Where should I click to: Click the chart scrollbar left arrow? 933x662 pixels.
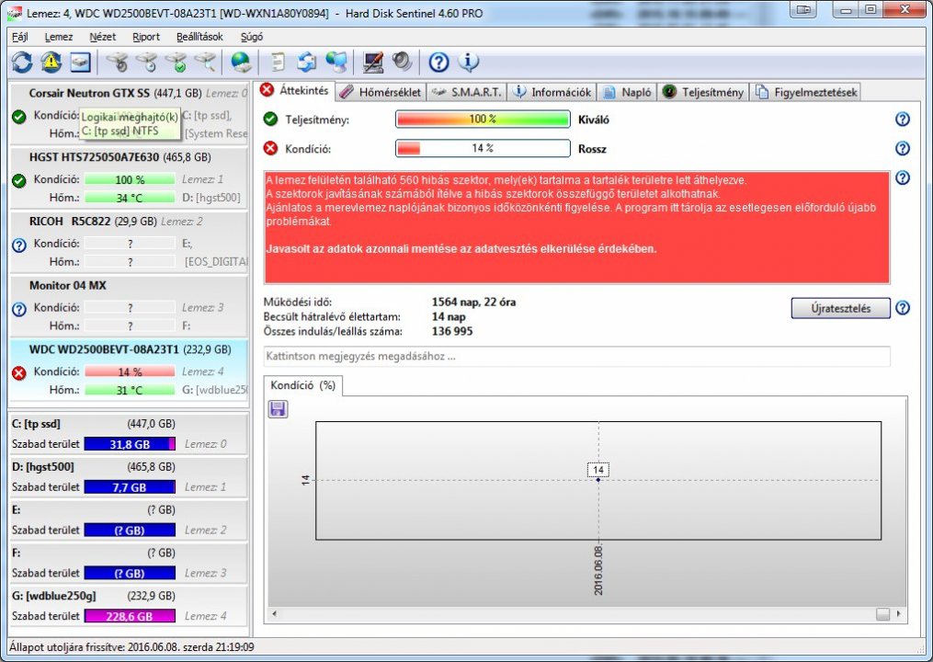274,614
